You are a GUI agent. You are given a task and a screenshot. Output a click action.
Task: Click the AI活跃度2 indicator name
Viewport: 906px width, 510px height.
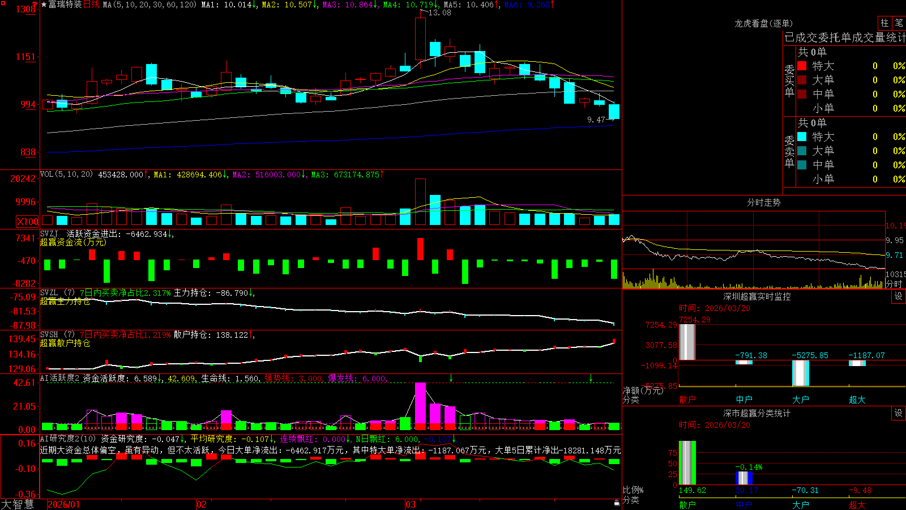coord(60,378)
